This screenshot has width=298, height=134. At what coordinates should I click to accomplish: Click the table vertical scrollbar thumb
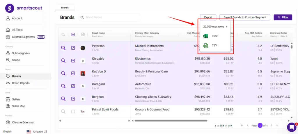[292, 47]
